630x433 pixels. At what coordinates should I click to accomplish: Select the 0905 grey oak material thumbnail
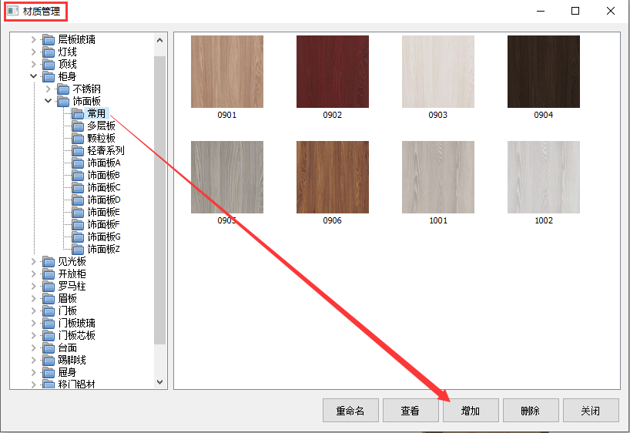point(227,177)
